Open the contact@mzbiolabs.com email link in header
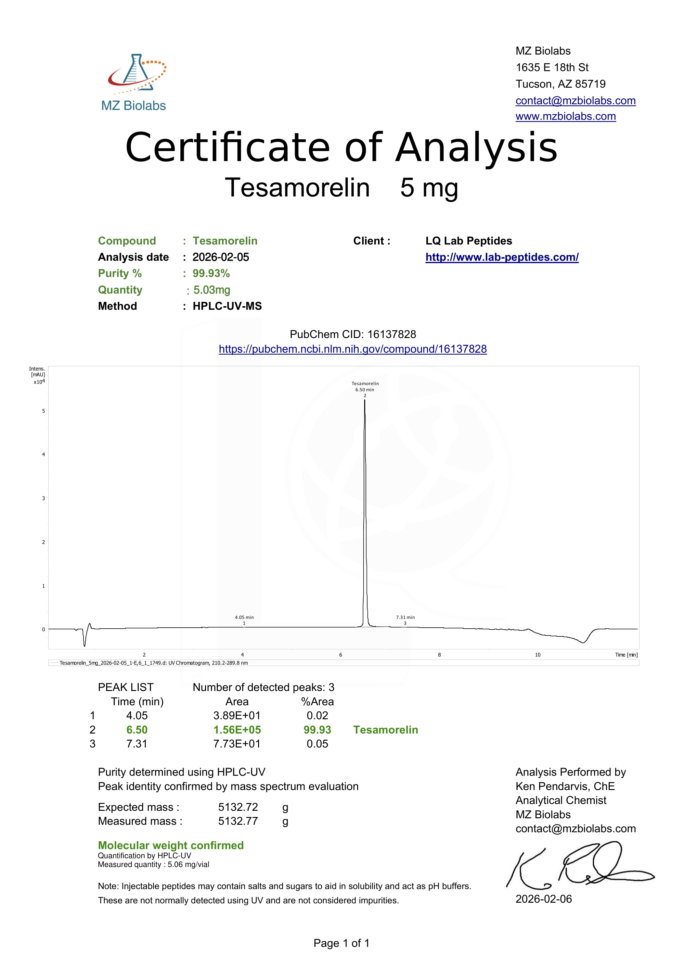Screen dimensions: 684x967 575,101
